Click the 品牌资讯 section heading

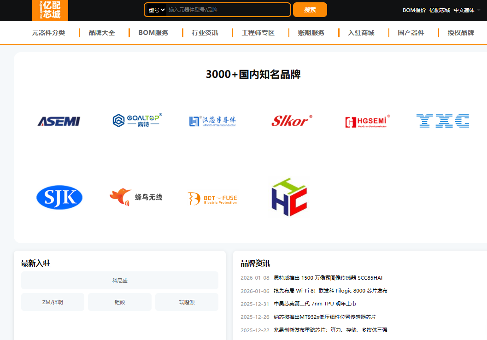(255, 264)
